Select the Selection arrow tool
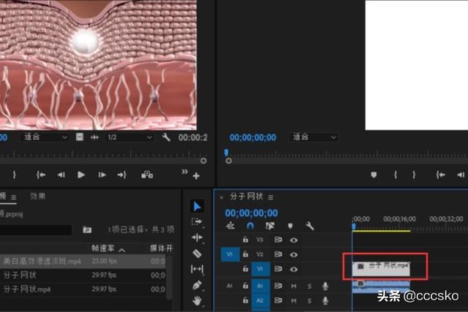The width and height of the screenshot is (468, 312). pyautogui.click(x=197, y=207)
